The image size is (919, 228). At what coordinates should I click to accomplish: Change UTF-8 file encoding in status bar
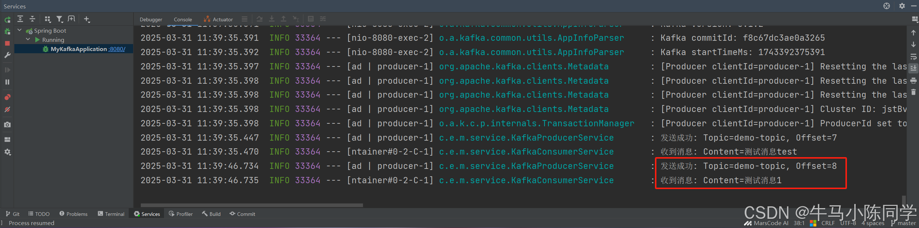click(x=848, y=223)
